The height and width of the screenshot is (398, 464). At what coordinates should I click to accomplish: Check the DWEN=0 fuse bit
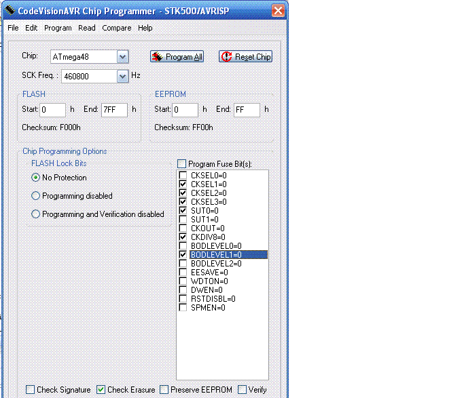coord(183,290)
